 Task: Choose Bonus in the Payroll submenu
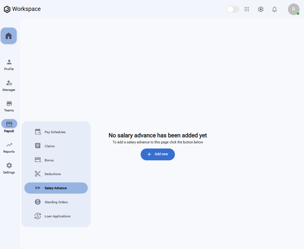pos(49,160)
